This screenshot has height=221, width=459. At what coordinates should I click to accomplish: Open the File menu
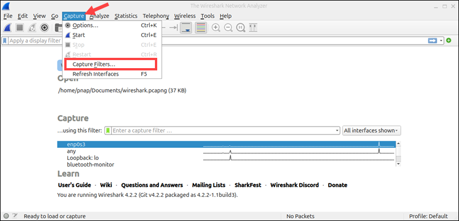point(8,16)
